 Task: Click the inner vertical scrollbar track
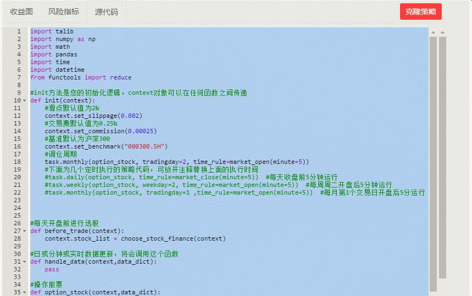(x=433, y=163)
